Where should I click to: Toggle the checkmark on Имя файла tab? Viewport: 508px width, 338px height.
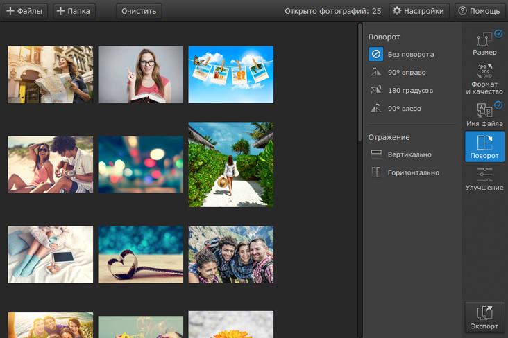[x=498, y=105]
